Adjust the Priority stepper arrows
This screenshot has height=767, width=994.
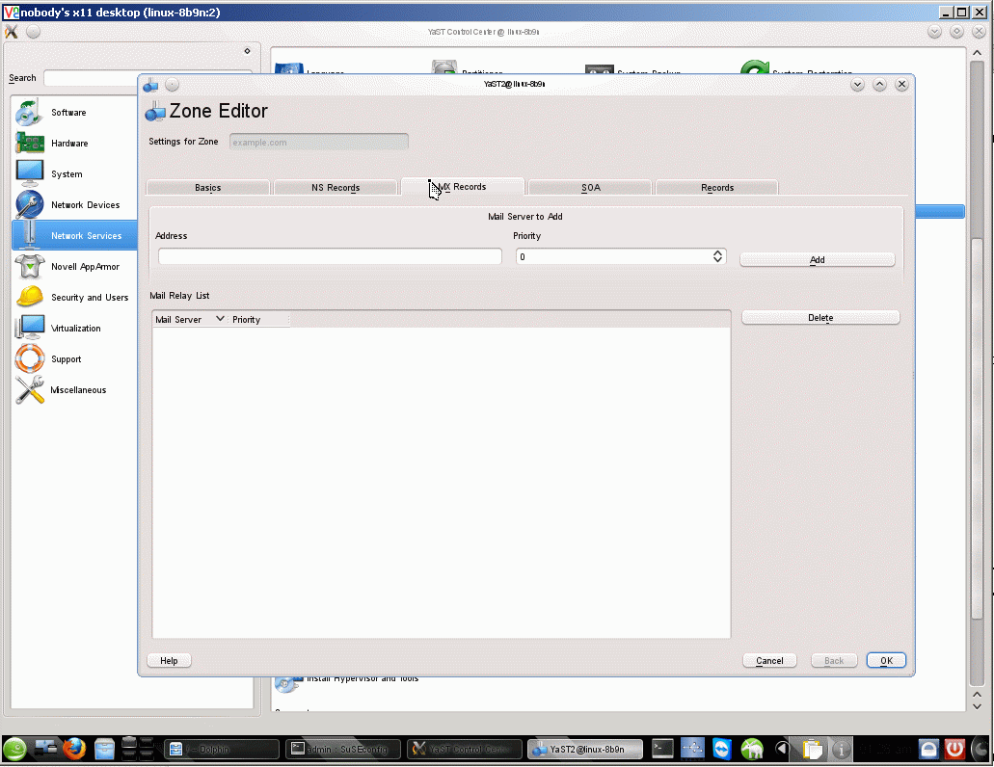[717, 256]
